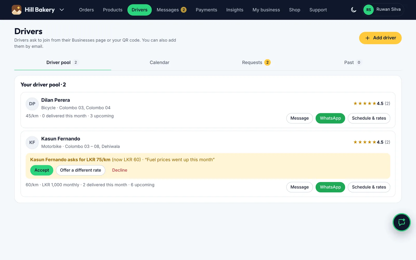Contact Dilan Perera via WhatsApp
Viewport: 416px width, 260px height.
pos(330,118)
